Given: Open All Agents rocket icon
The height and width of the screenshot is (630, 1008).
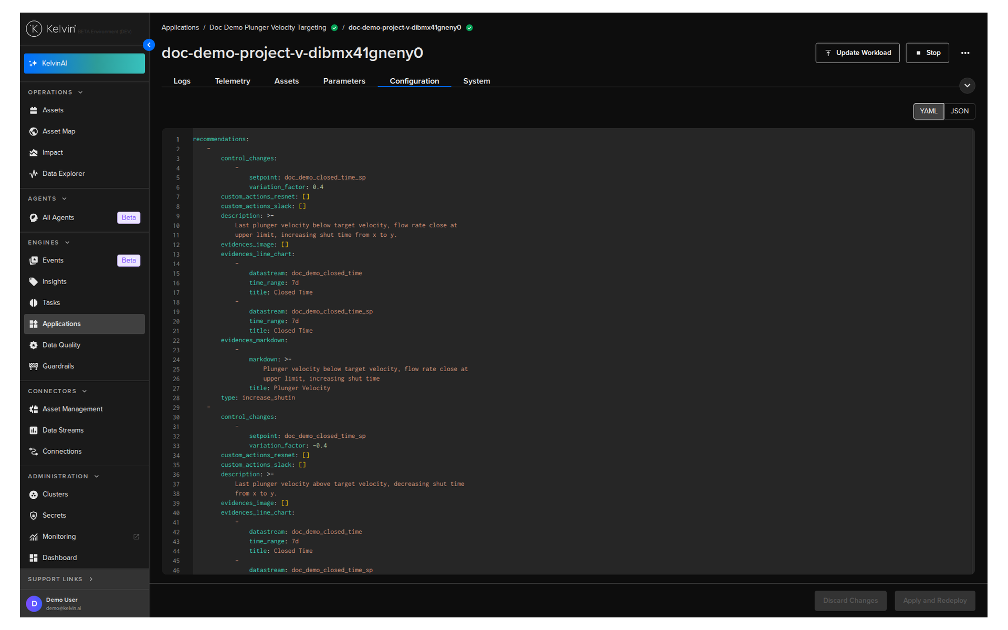Looking at the screenshot, I should 34,218.
